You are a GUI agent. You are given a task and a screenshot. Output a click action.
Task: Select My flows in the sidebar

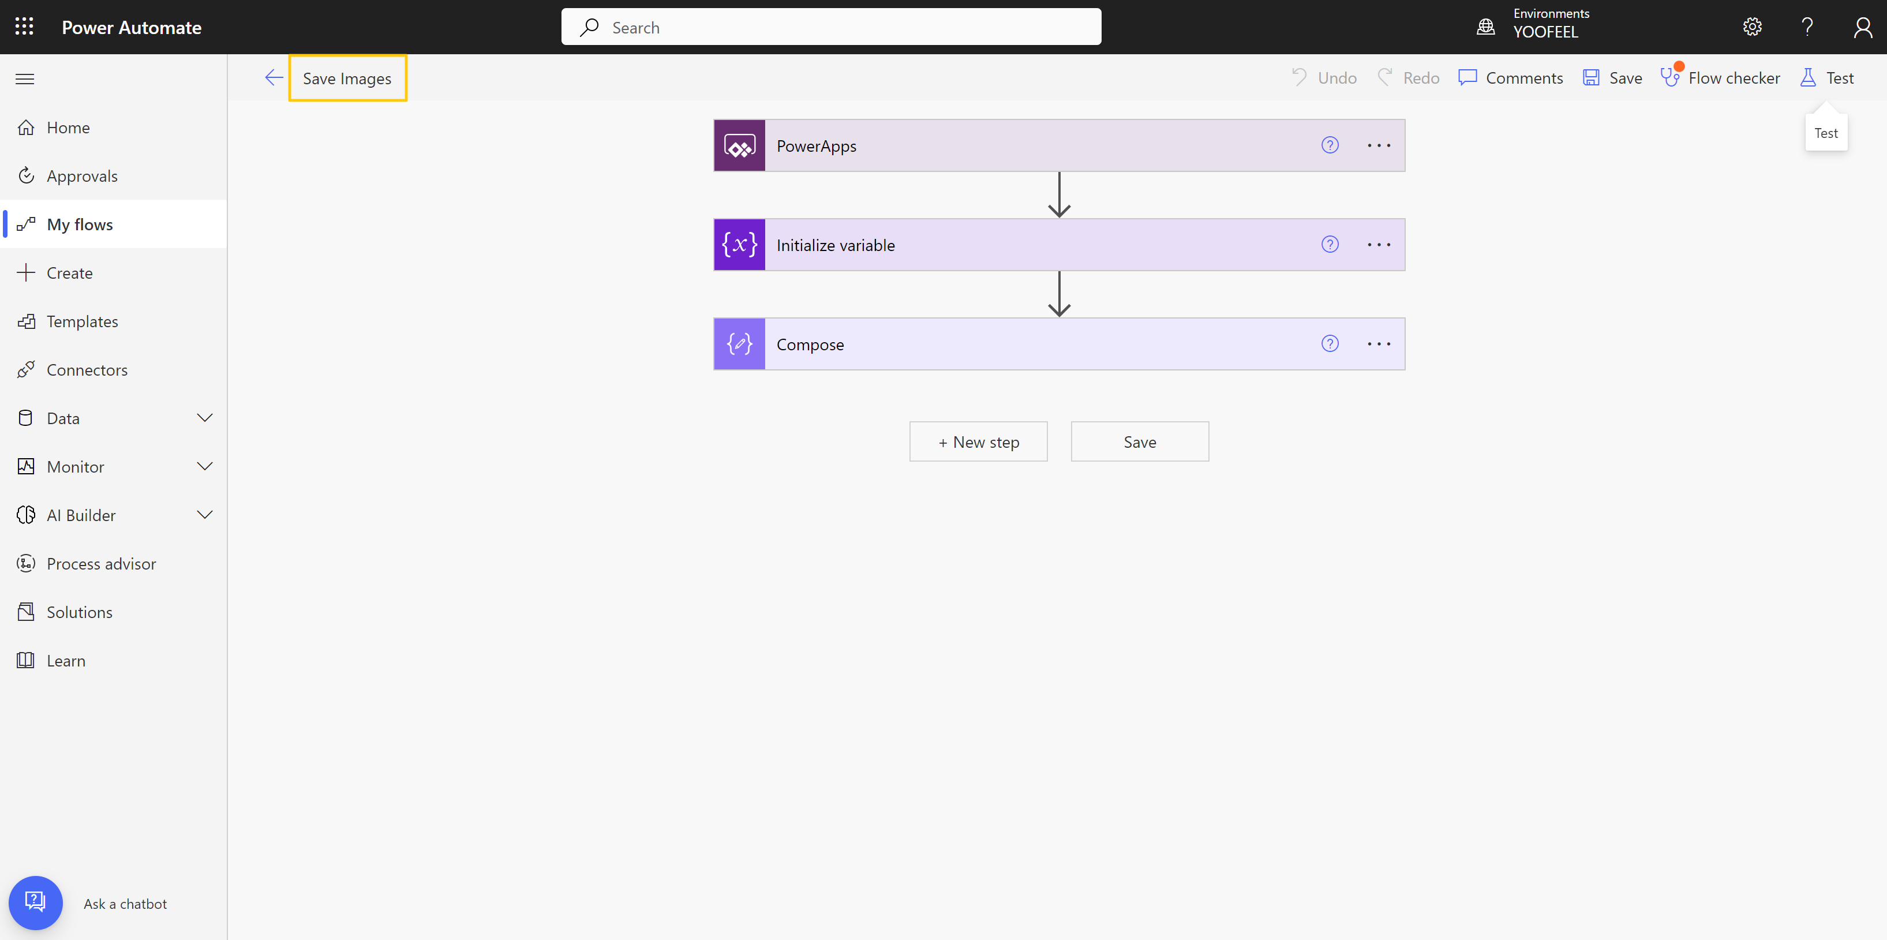click(114, 224)
